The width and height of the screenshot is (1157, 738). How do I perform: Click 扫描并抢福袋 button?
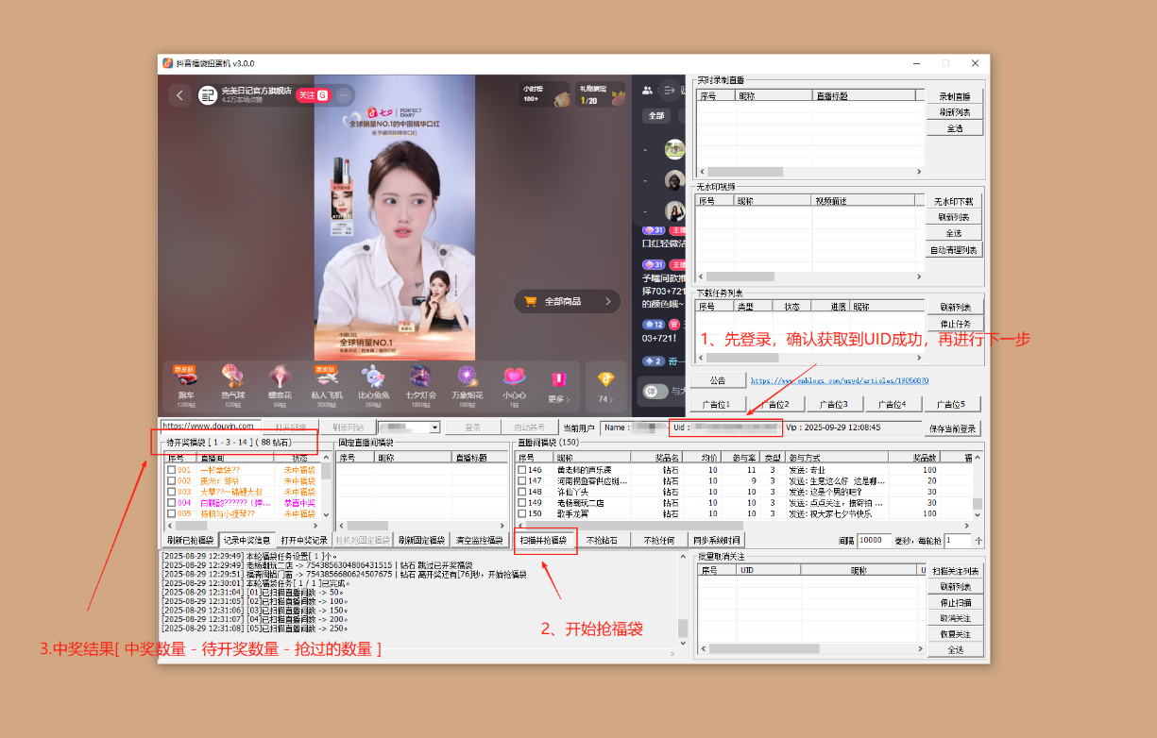[x=544, y=540]
